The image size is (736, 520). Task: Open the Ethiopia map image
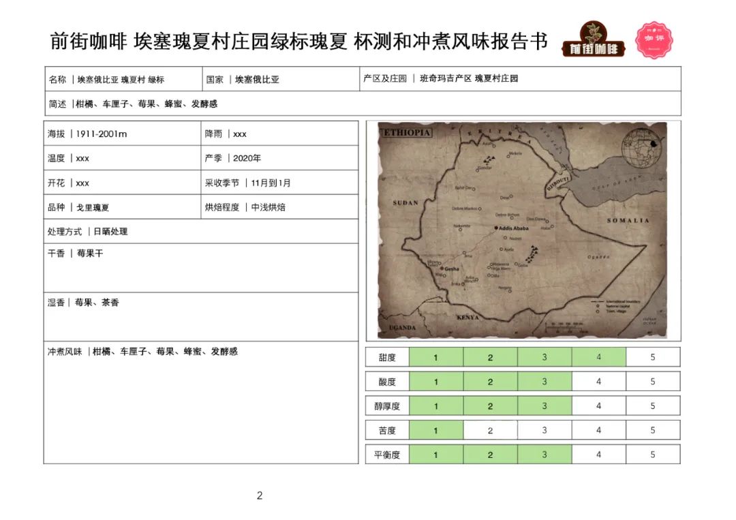coord(523,230)
